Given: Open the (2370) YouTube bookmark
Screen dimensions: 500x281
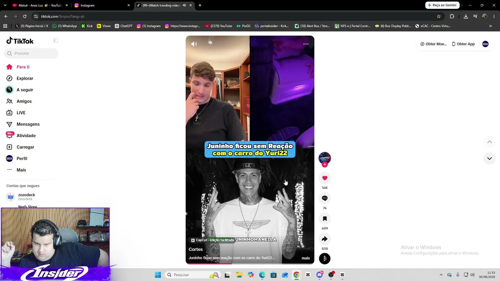Looking at the screenshot, I should coord(219,26).
